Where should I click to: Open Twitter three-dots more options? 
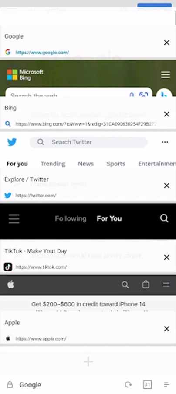point(165,142)
